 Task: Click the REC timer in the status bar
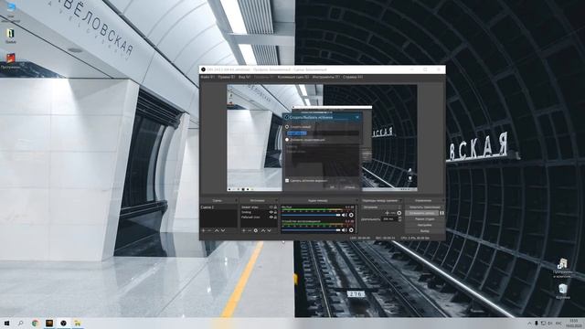pos(386,238)
